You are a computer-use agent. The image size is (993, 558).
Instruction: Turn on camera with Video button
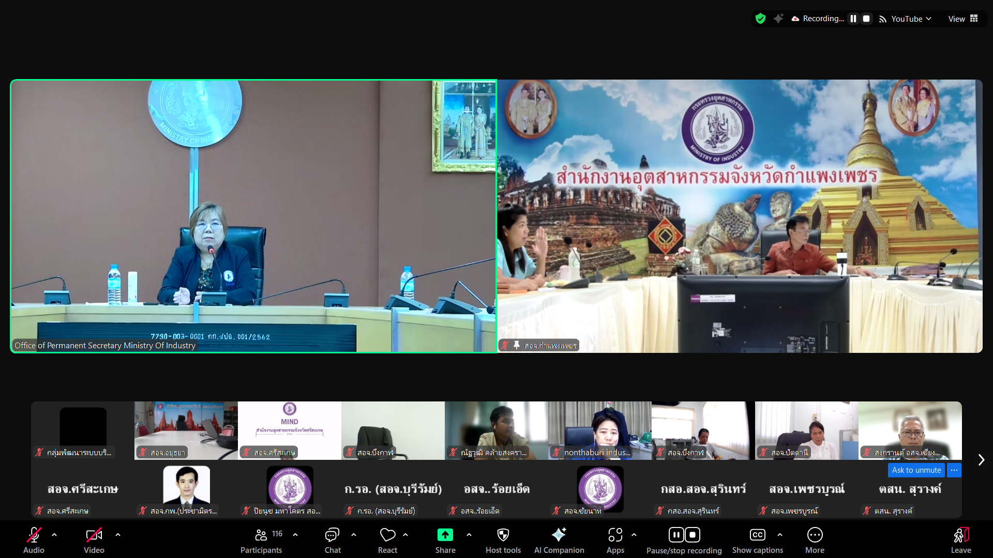[x=94, y=535]
